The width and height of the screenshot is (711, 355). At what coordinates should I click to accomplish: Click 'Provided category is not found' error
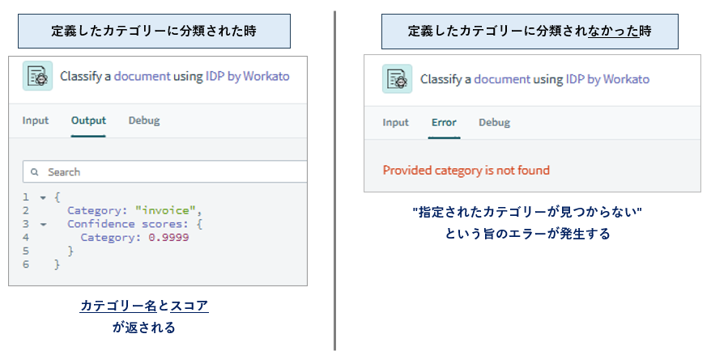(466, 171)
